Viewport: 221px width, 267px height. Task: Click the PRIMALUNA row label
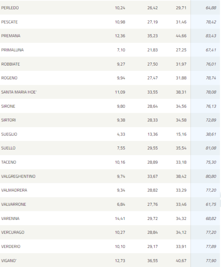tap(12, 50)
